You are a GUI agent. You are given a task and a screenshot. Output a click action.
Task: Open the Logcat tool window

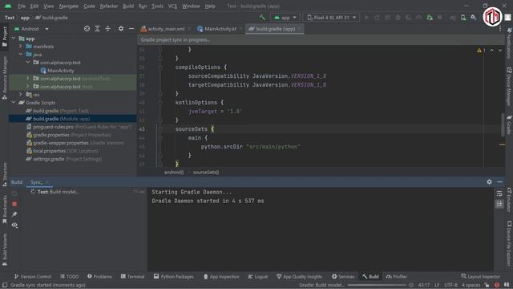coord(258,276)
